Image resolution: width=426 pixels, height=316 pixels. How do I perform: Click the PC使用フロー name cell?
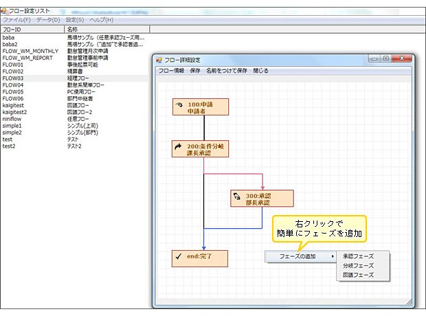pyautogui.click(x=81, y=92)
